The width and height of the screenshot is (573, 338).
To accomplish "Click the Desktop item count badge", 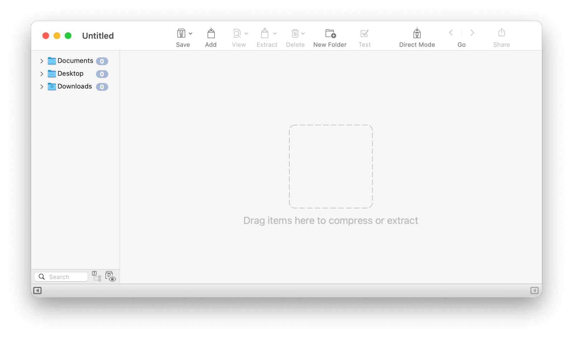I will coord(102,74).
